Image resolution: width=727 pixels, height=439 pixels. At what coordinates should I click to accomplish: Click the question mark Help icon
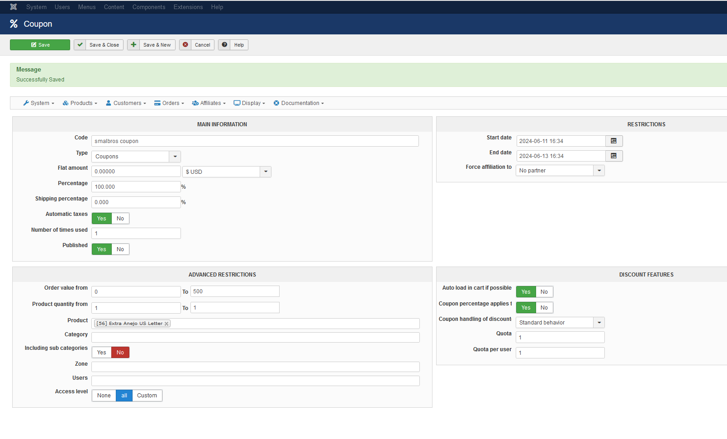pyautogui.click(x=224, y=45)
